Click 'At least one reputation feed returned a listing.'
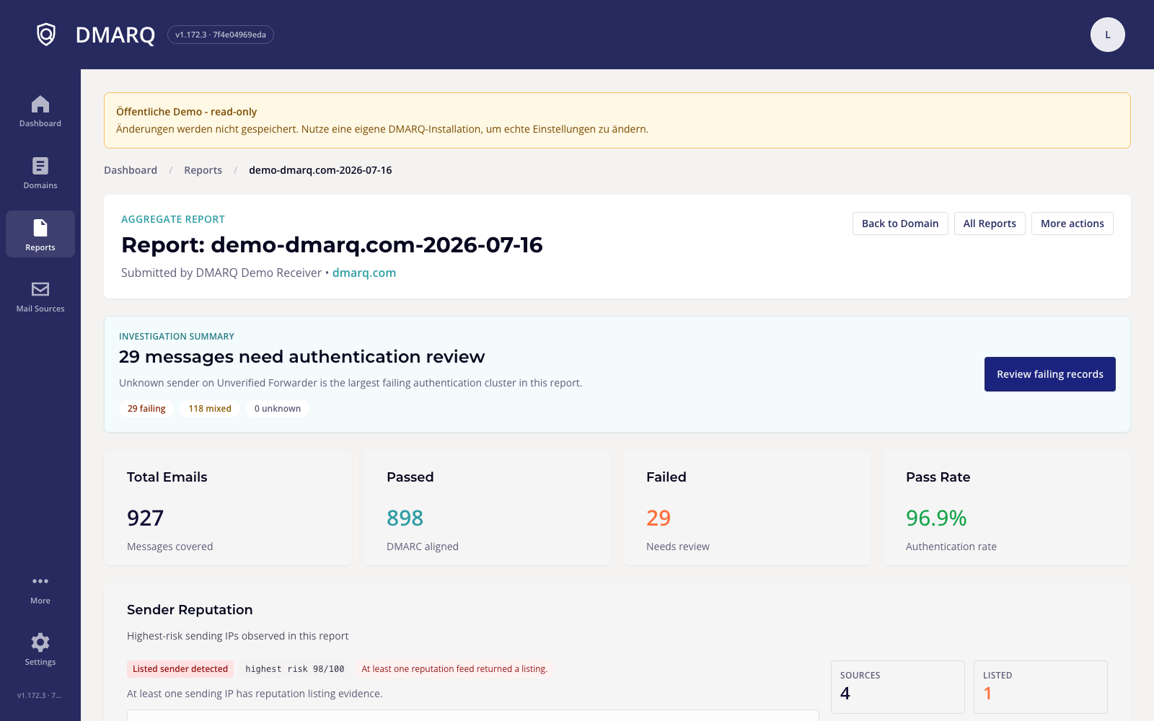 454,669
